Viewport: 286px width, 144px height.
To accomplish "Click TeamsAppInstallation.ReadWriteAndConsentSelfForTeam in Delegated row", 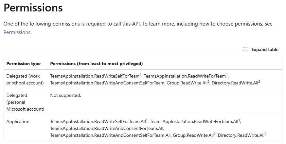I will pos(107,83).
